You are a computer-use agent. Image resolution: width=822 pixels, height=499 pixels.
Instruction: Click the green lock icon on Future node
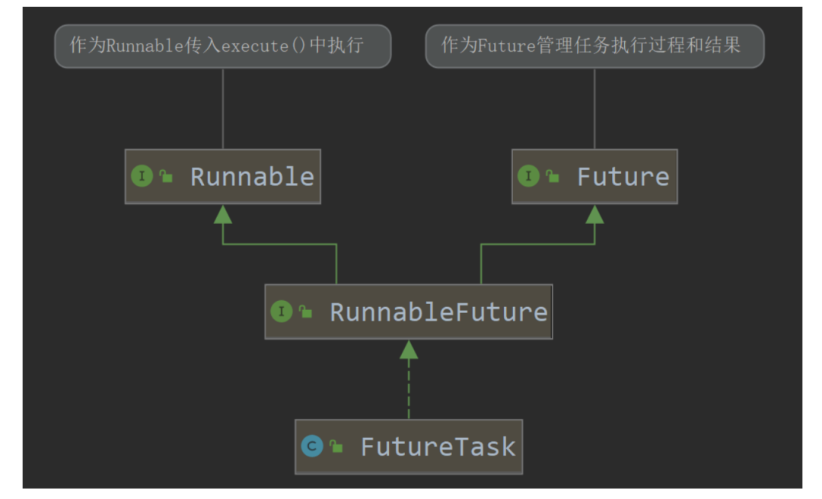(553, 178)
